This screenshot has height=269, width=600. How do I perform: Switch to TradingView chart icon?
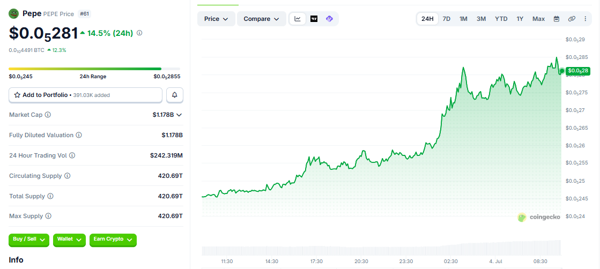314,19
